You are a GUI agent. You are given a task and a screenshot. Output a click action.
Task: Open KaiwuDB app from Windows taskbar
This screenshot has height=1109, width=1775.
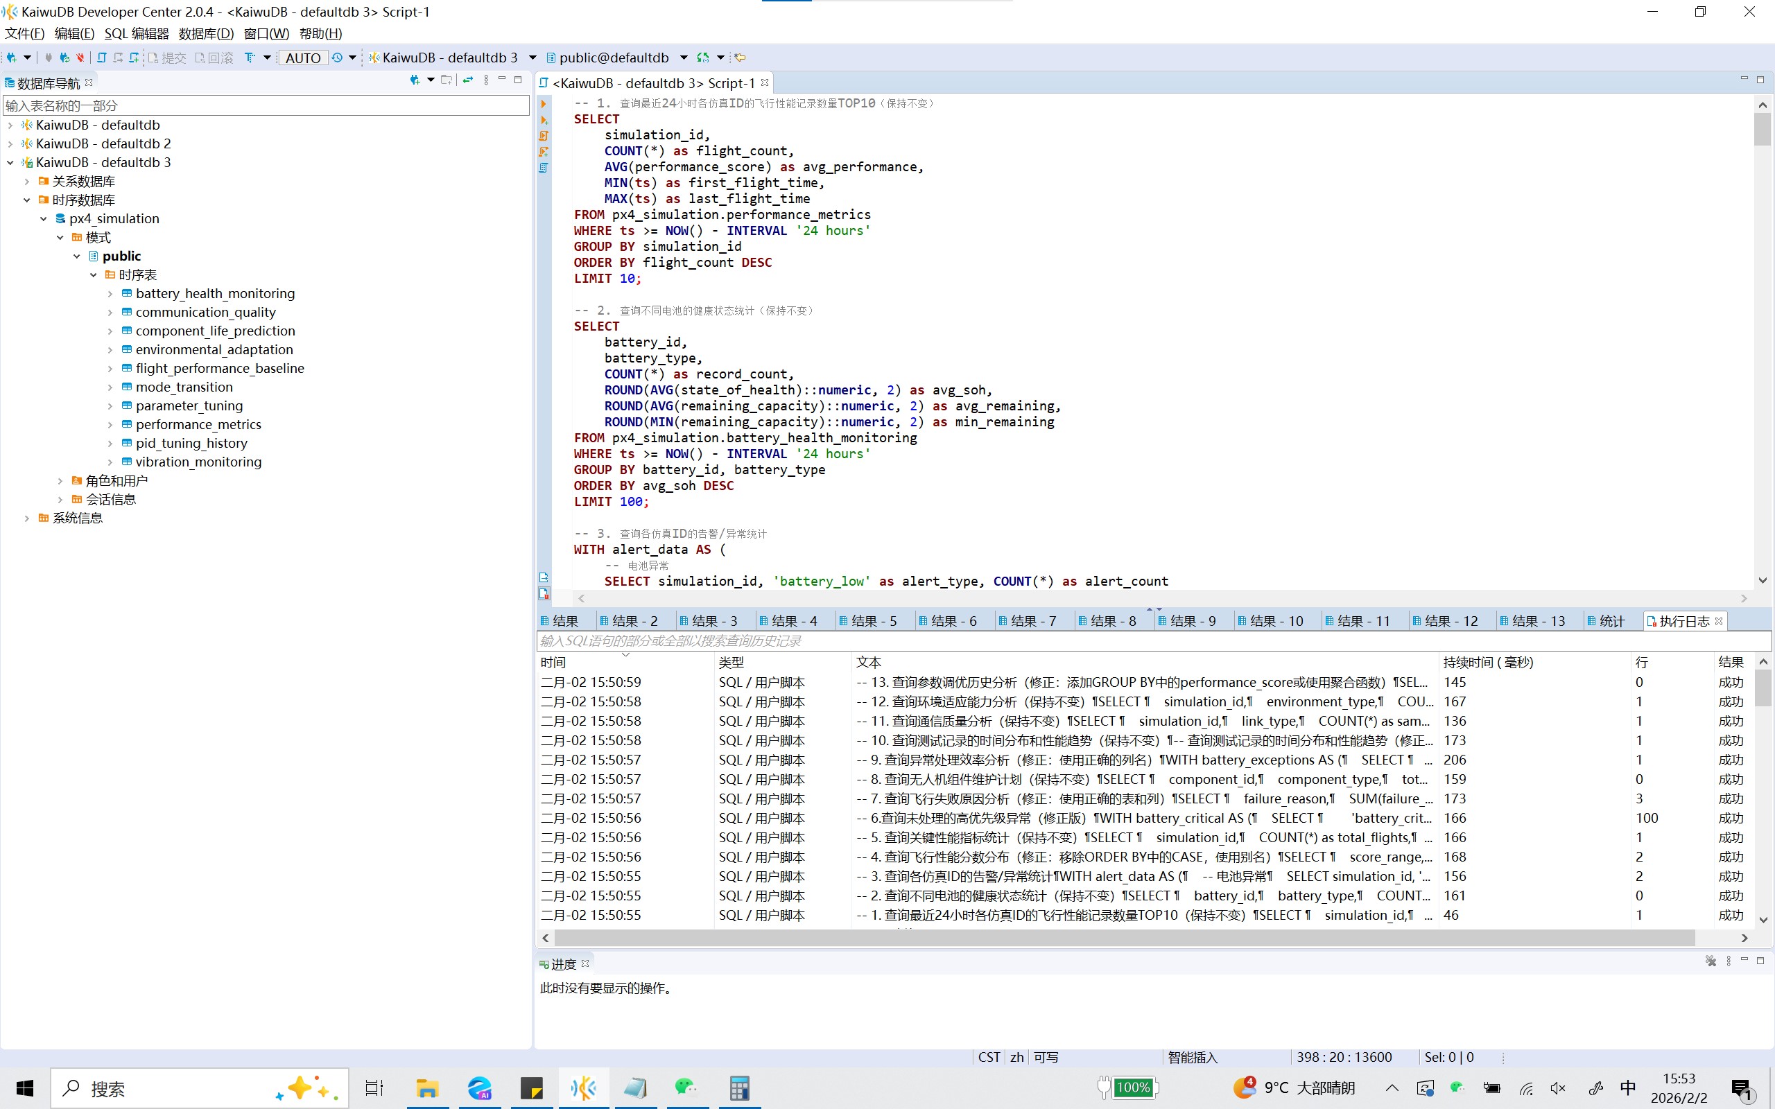click(x=583, y=1088)
